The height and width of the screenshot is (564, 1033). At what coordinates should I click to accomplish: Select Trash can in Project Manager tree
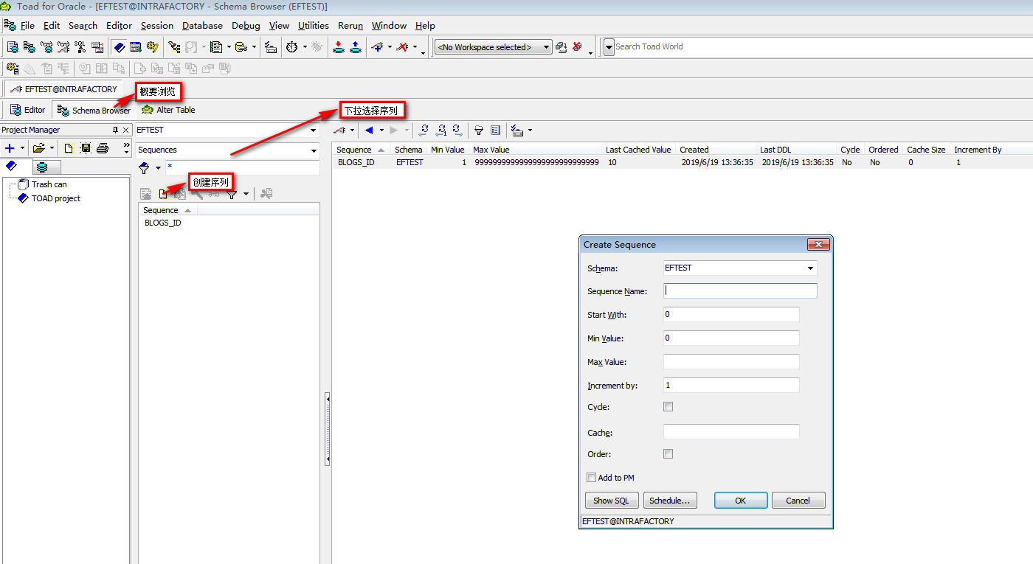point(49,184)
